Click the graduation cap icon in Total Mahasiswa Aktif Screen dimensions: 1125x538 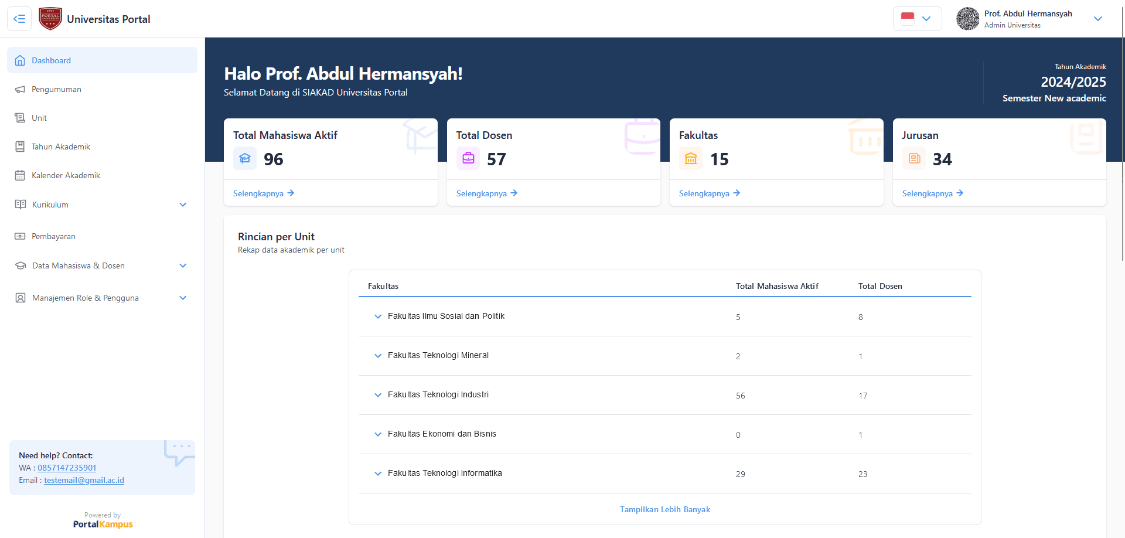pos(245,158)
